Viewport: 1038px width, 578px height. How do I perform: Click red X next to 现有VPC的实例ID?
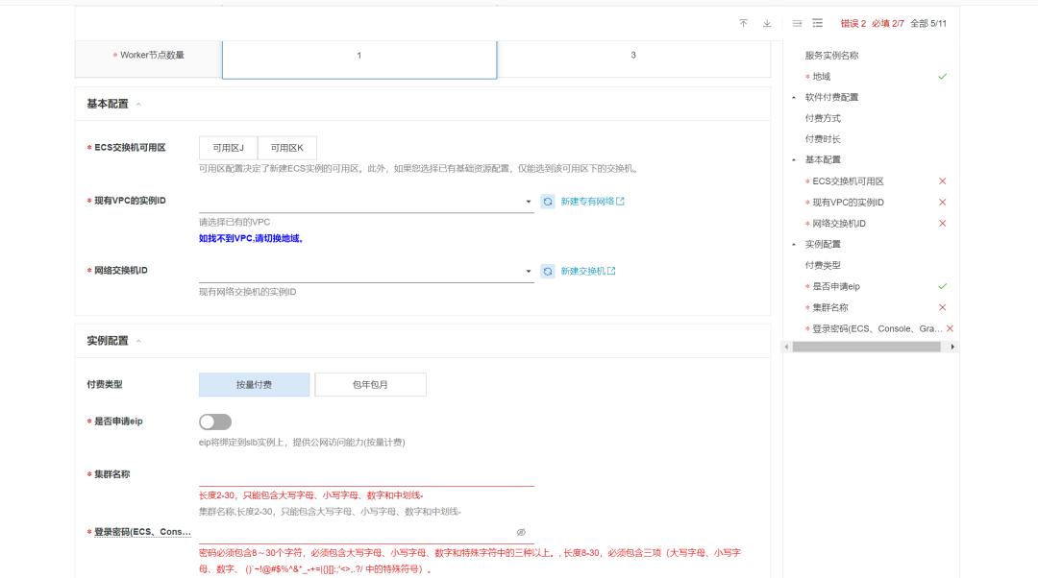pos(942,203)
